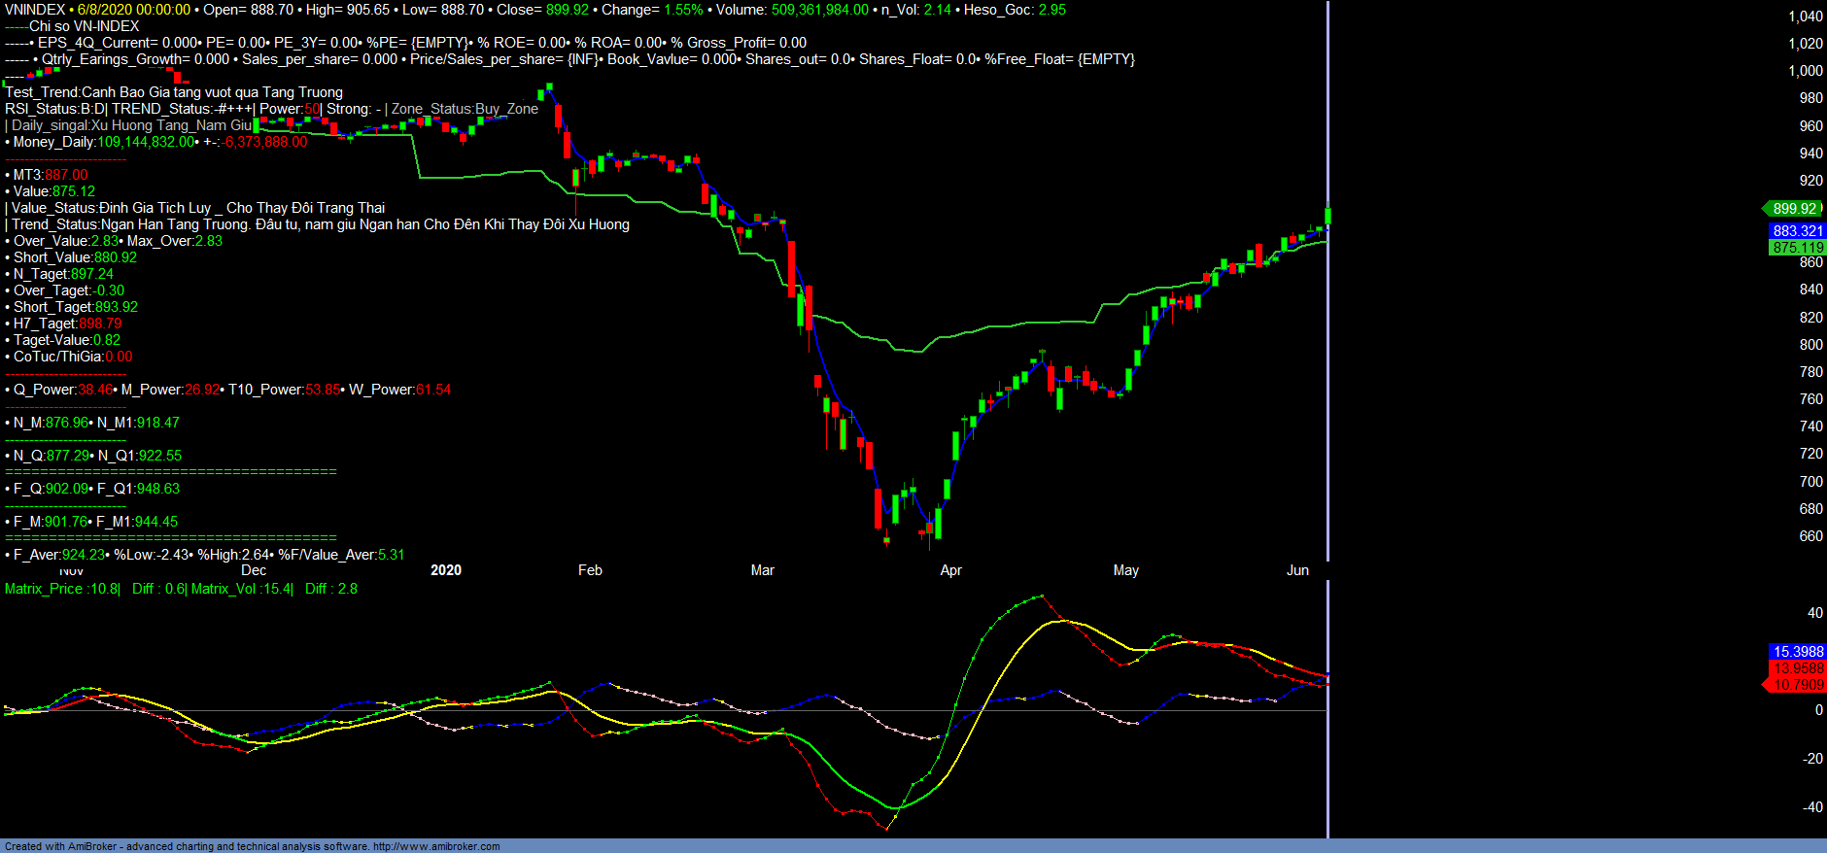Screen dimensions: 1827x853
Task: Click the 1,040 tick on price axis
Action: coord(1805,17)
